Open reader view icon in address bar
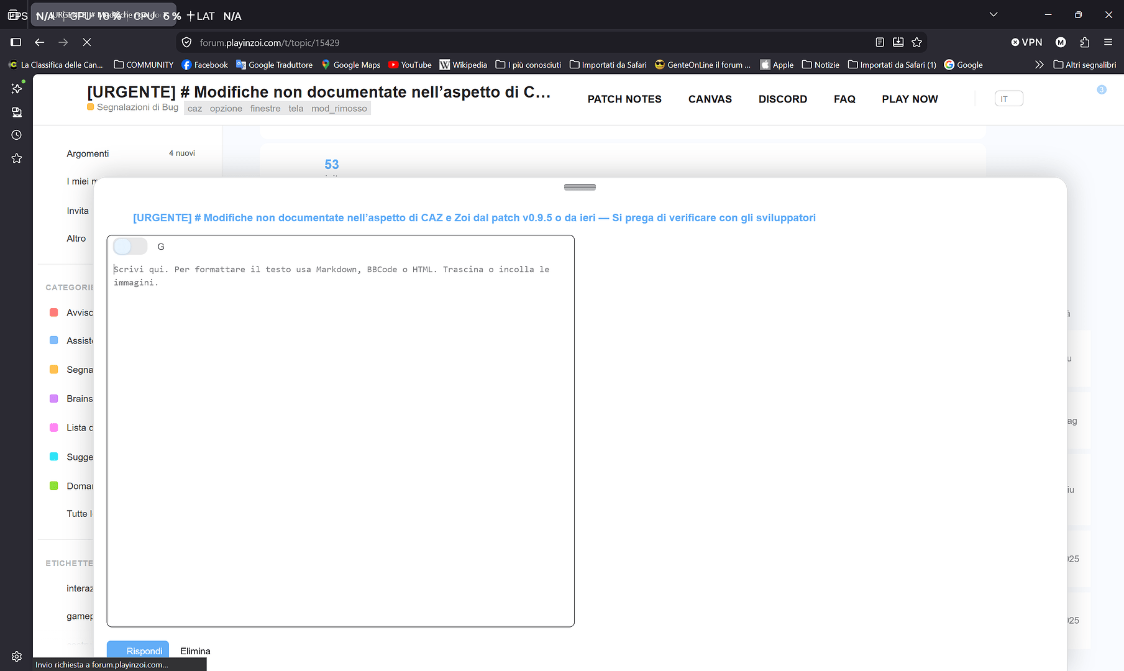Screen dimensions: 1124x671 coord(880,42)
